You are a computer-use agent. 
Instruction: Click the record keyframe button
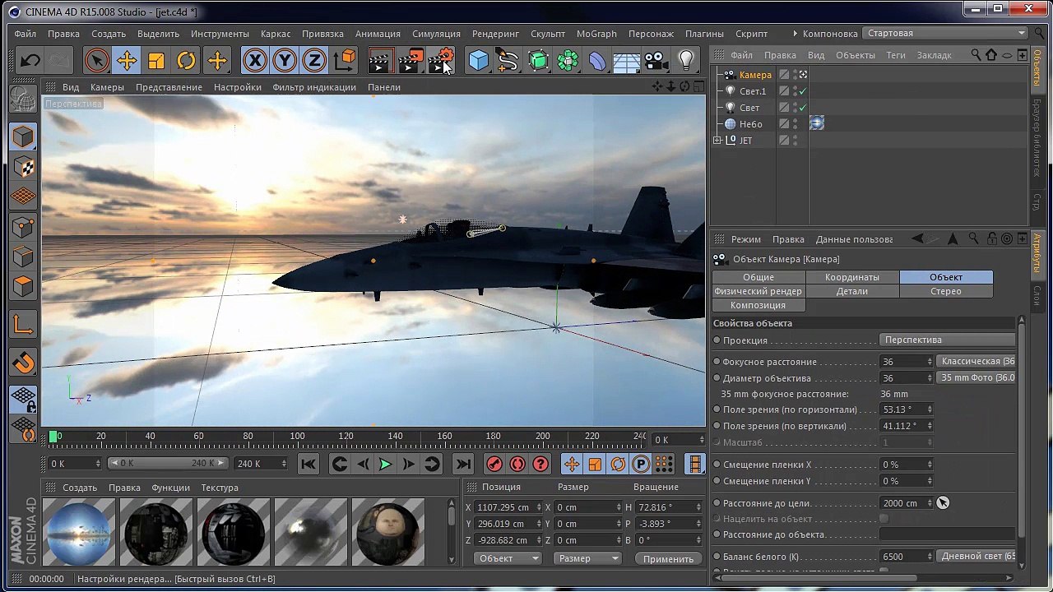click(x=494, y=465)
